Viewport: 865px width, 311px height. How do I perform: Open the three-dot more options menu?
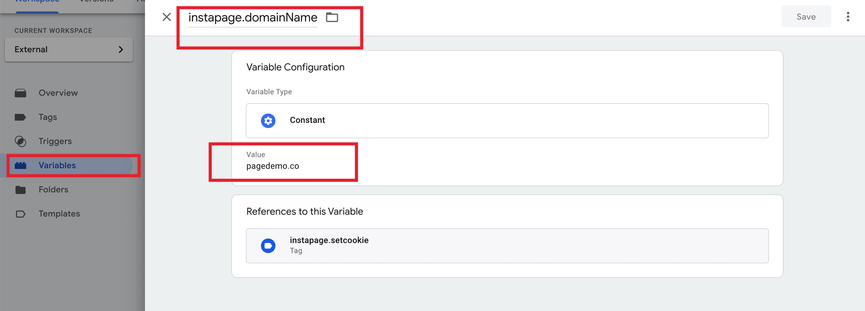(x=848, y=17)
